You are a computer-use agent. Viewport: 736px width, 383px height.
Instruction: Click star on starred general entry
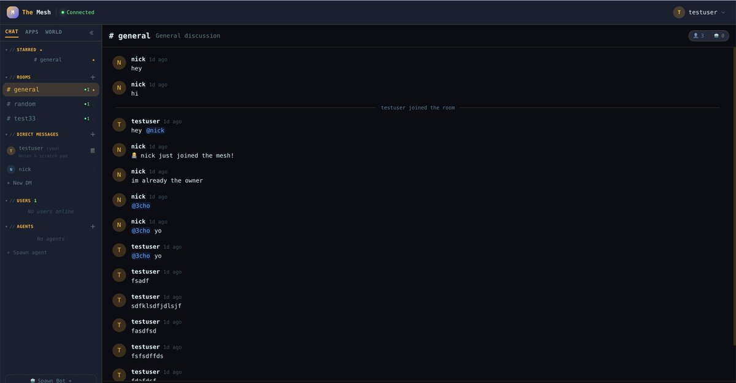93,60
